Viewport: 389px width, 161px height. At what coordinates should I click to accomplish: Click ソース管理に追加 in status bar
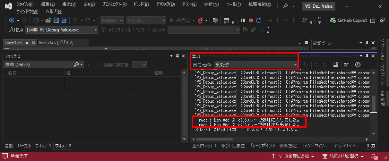tap(293, 156)
